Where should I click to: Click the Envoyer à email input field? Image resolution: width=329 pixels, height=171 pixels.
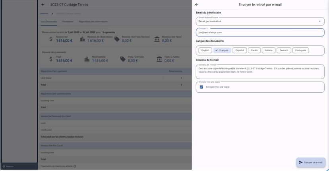click(x=260, y=32)
